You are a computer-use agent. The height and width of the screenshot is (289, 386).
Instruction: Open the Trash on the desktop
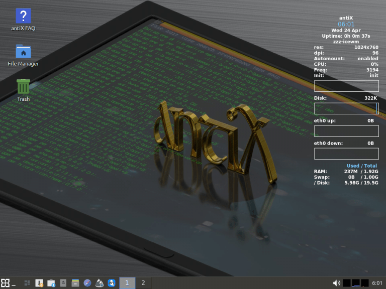point(23,87)
